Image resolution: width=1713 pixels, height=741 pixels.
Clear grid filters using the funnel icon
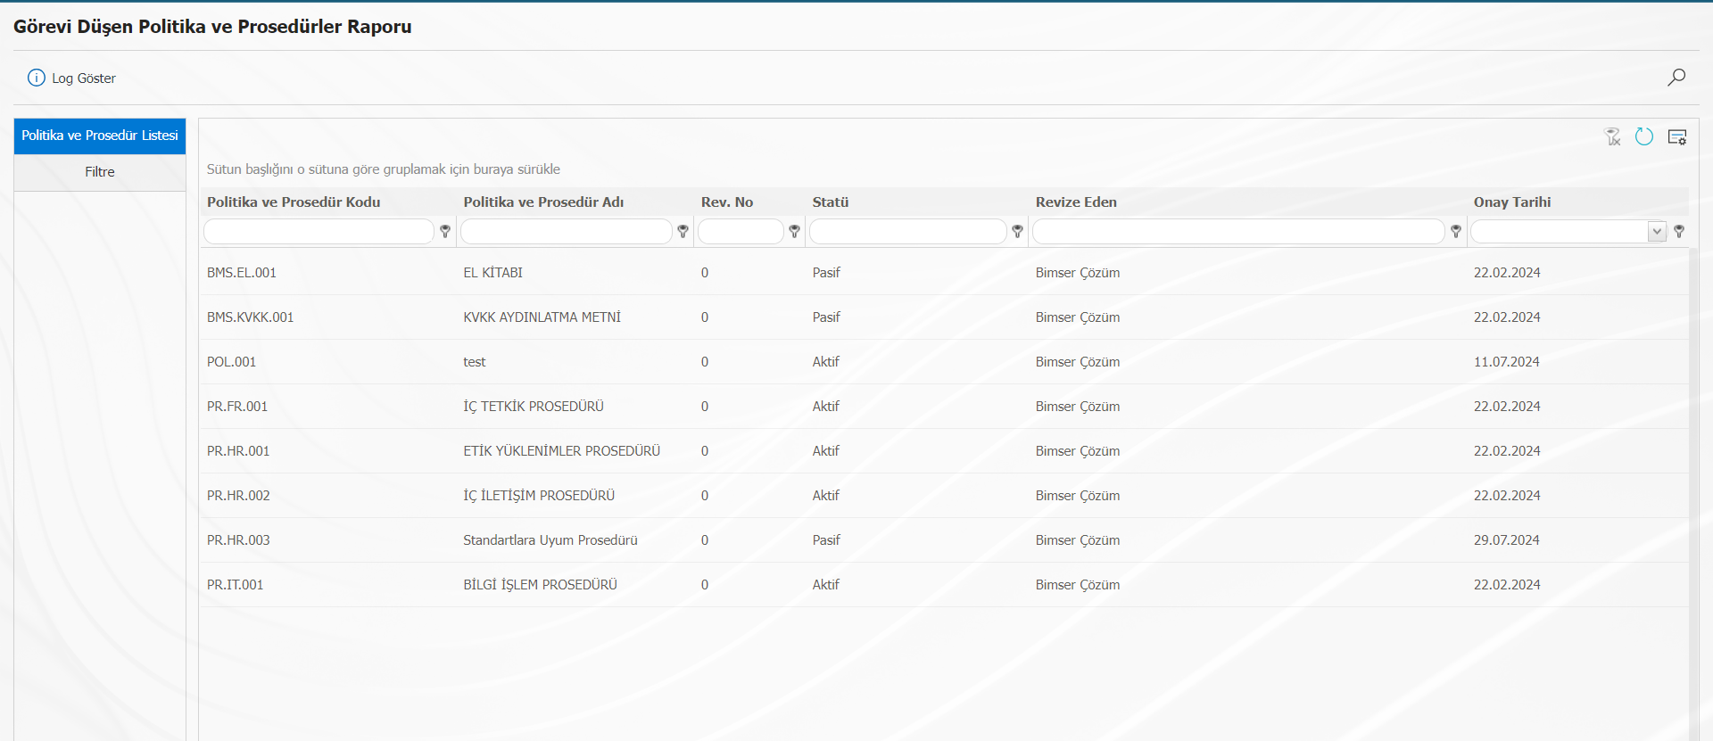1612,136
